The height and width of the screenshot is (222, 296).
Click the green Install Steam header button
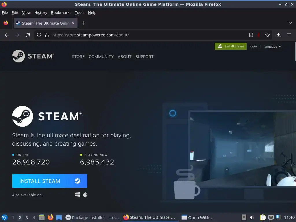click(230, 46)
